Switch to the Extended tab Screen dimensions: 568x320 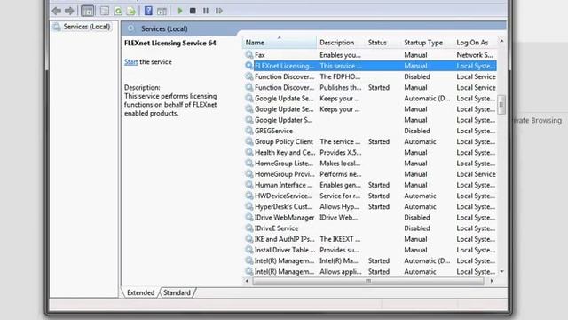point(140,292)
